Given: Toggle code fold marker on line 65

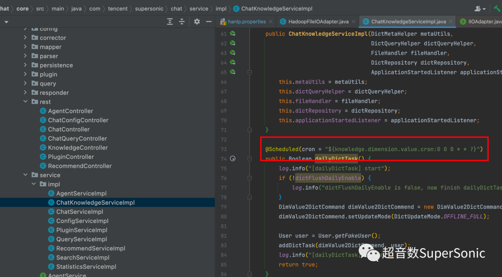Looking at the screenshot, I should click(250, 73).
